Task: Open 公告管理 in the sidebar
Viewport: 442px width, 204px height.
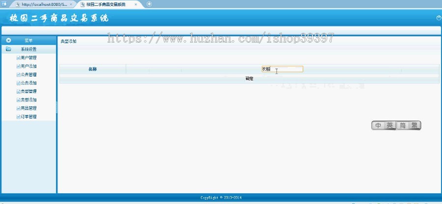Action: (x=28, y=75)
